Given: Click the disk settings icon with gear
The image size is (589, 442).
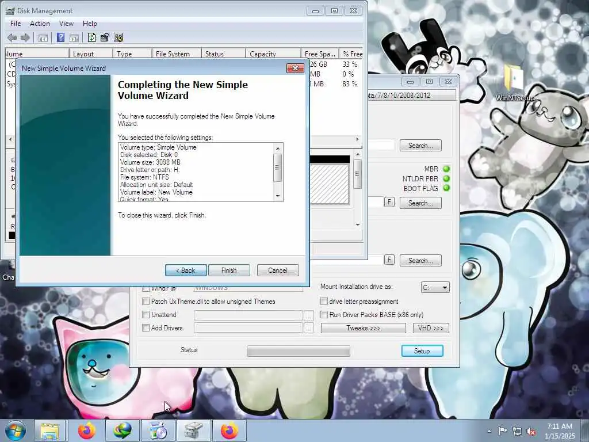Looking at the screenshot, I should pos(118,37).
